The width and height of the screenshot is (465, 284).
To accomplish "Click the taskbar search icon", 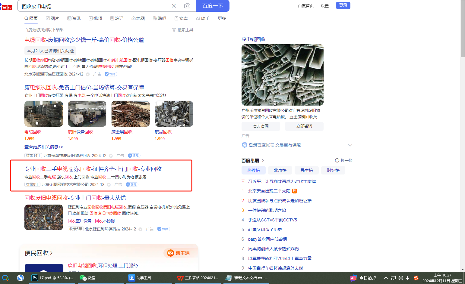I will click(x=6, y=278).
